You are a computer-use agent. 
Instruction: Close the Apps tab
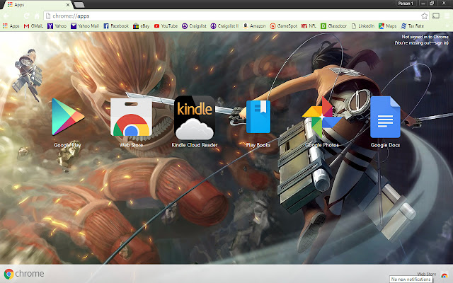coord(68,5)
